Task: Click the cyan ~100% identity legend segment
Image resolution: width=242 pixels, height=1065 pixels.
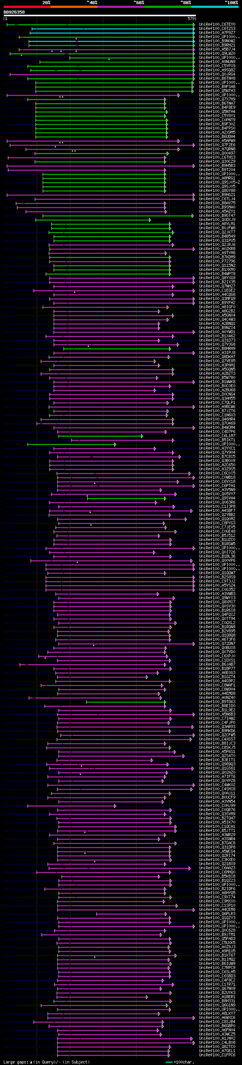Action: (215, 7)
